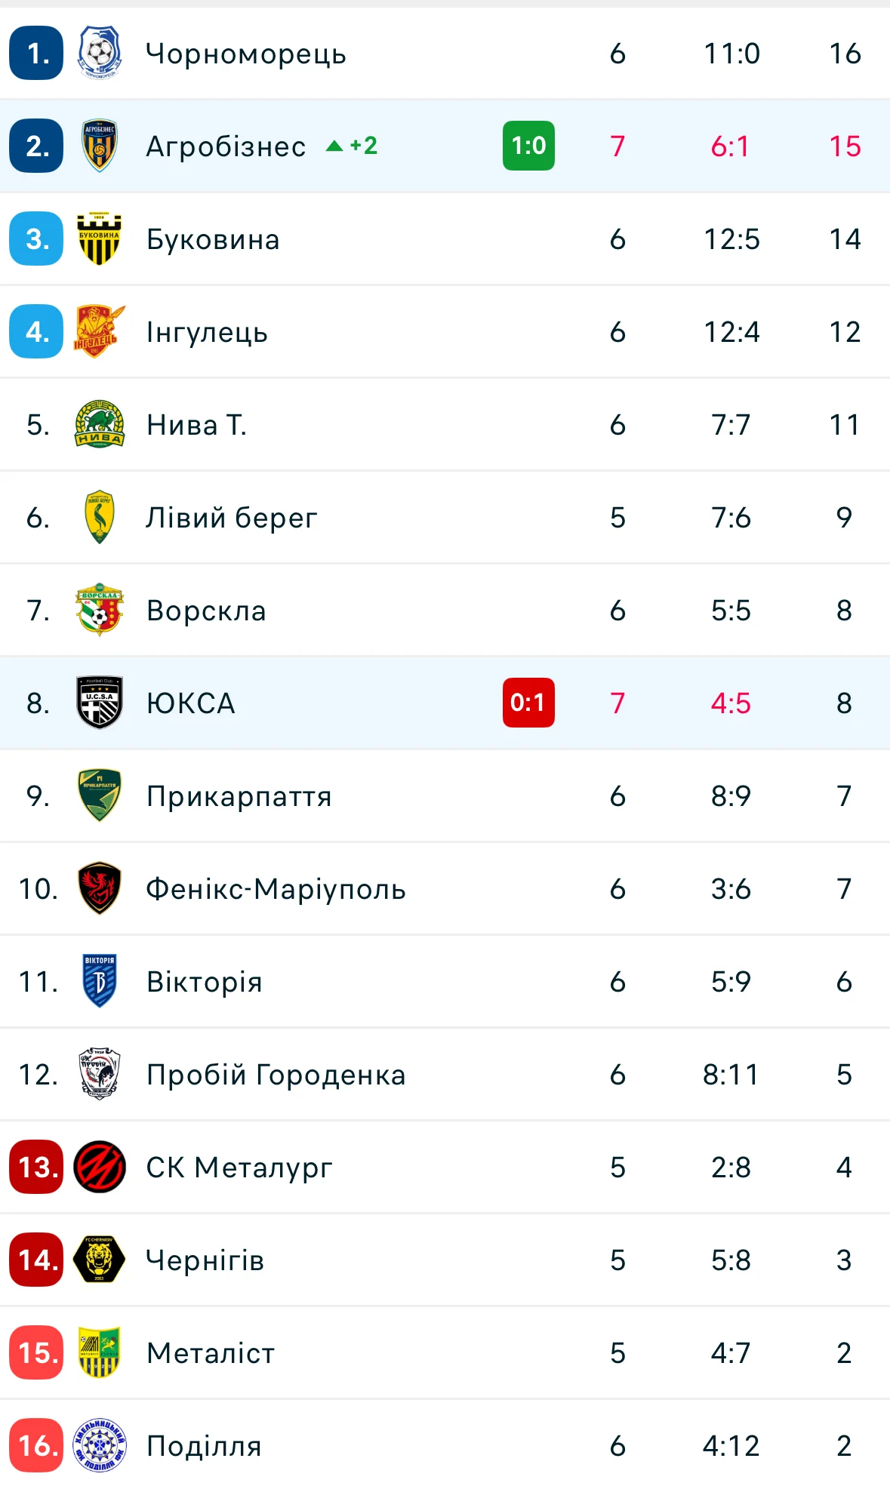Tap the Лівий берег crest

click(x=99, y=518)
